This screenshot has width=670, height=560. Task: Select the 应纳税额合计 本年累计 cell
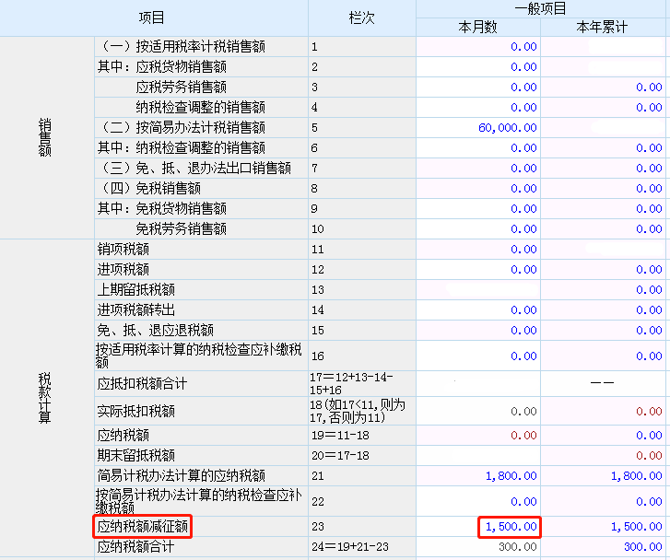click(604, 547)
